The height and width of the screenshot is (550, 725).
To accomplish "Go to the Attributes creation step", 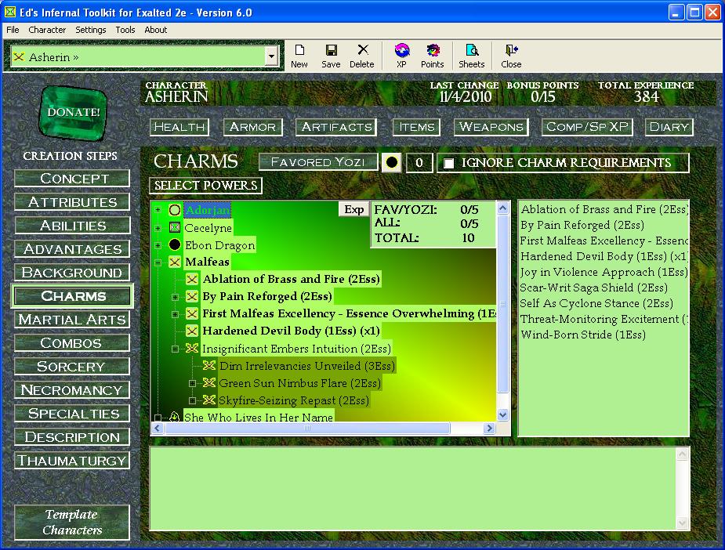I will (x=72, y=202).
